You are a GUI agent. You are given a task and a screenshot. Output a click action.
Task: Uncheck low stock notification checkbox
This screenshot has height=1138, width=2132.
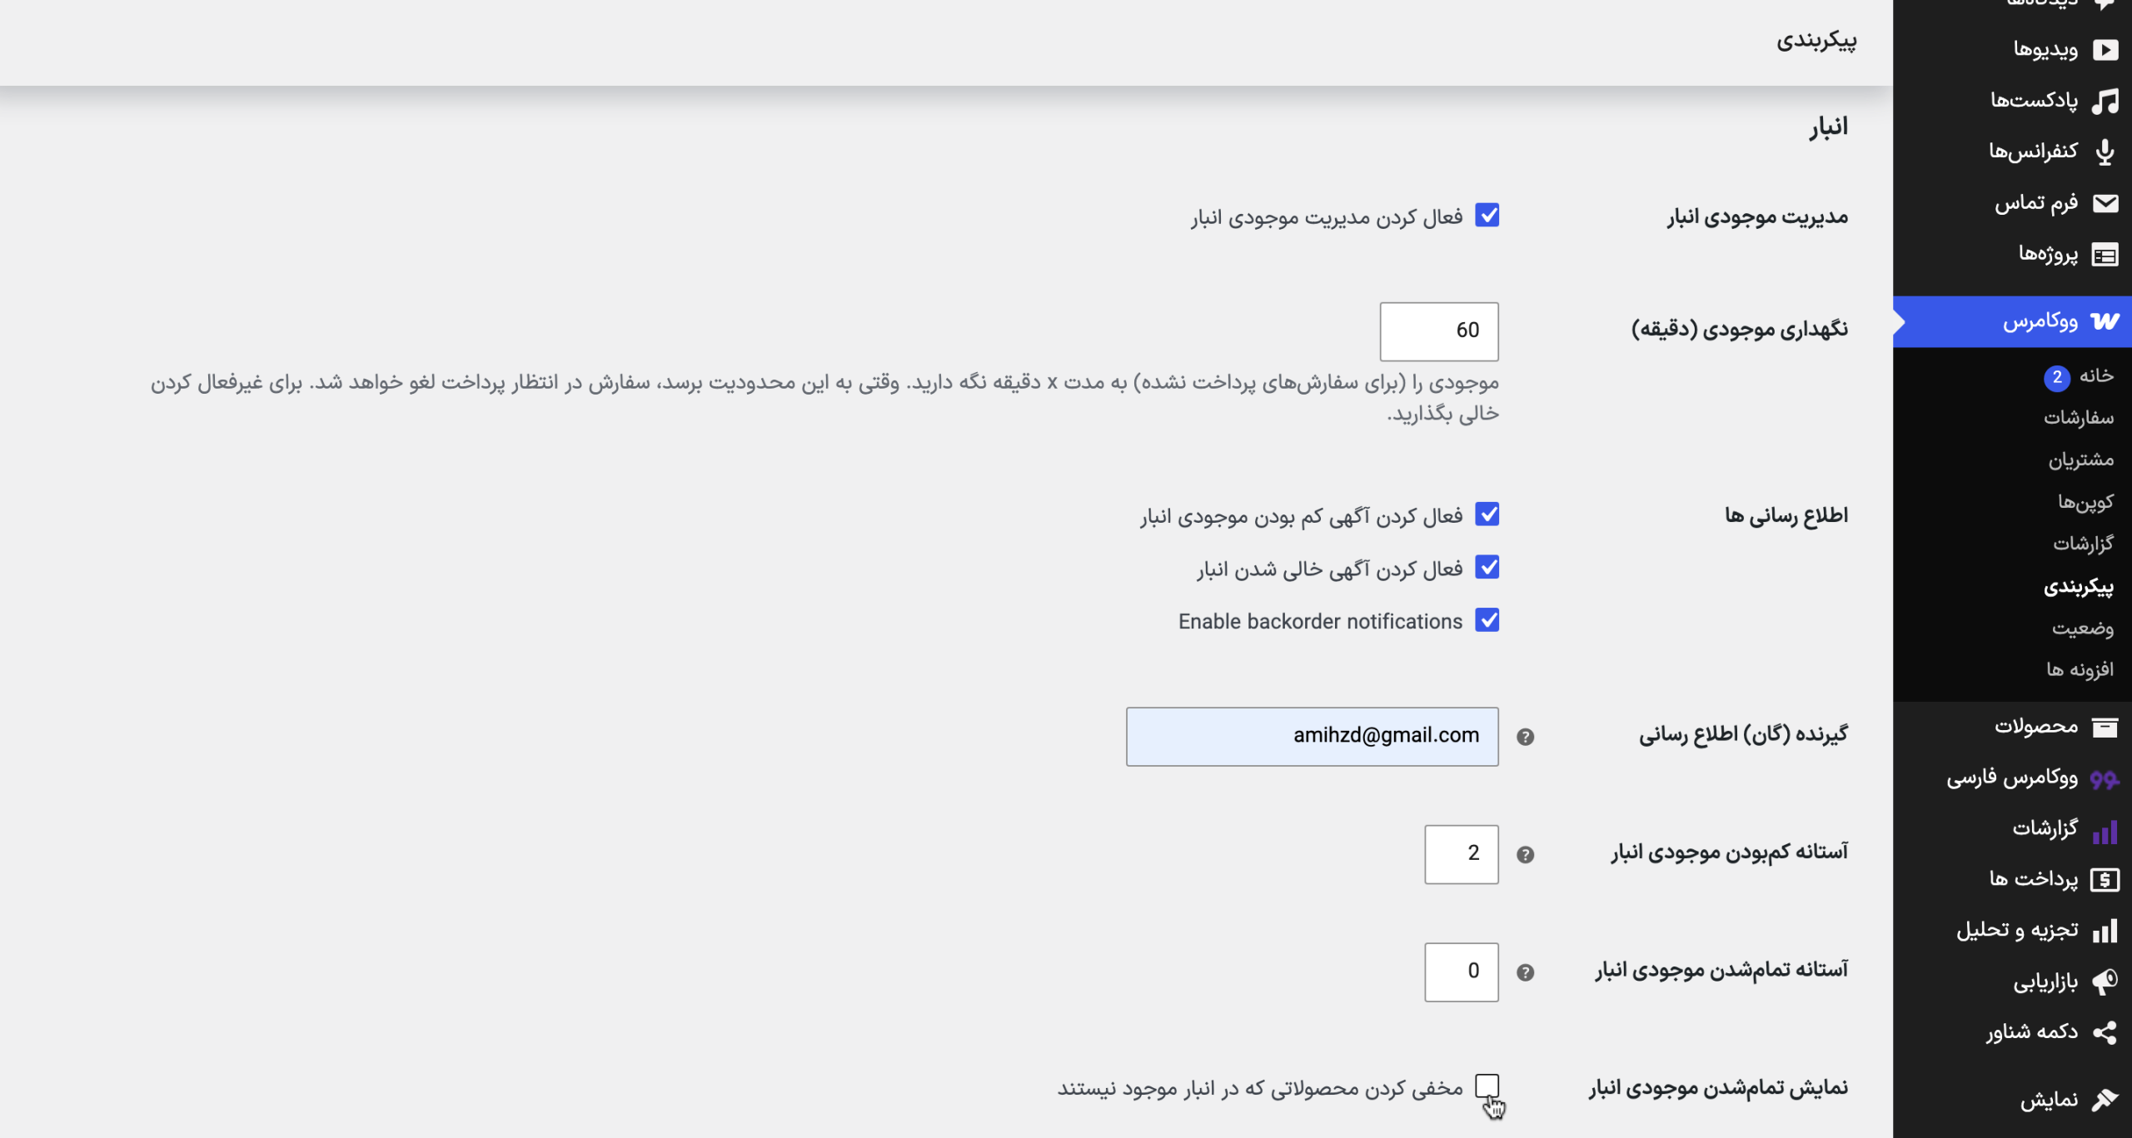1487,514
